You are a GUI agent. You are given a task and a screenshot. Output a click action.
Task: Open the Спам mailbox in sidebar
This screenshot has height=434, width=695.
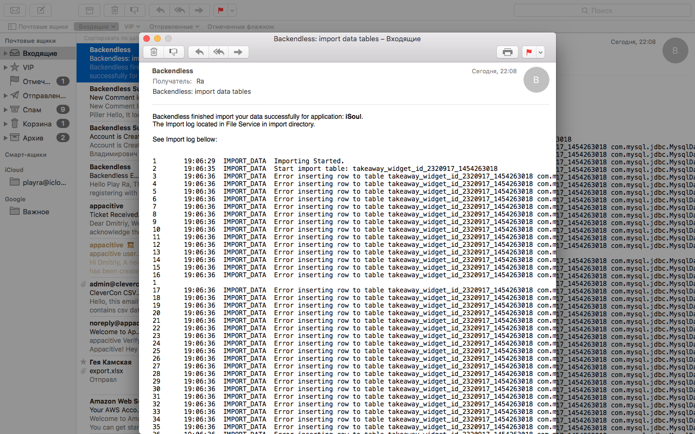pyautogui.click(x=38, y=110)
